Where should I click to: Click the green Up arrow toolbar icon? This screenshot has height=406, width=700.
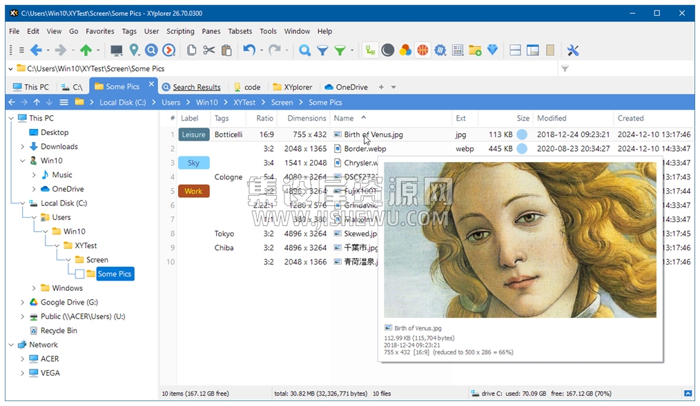coord(86,50)
